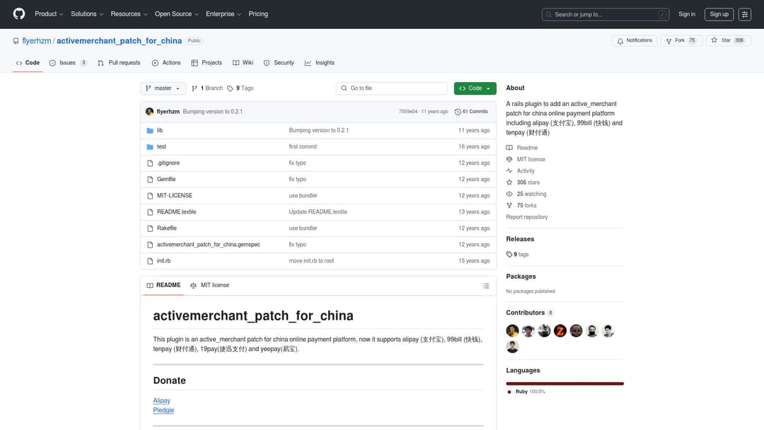Image resolution: width=764 pixels, height=430 pixels.
Task: Open the Pledgie donate link
Action: [x=163, y=410]
